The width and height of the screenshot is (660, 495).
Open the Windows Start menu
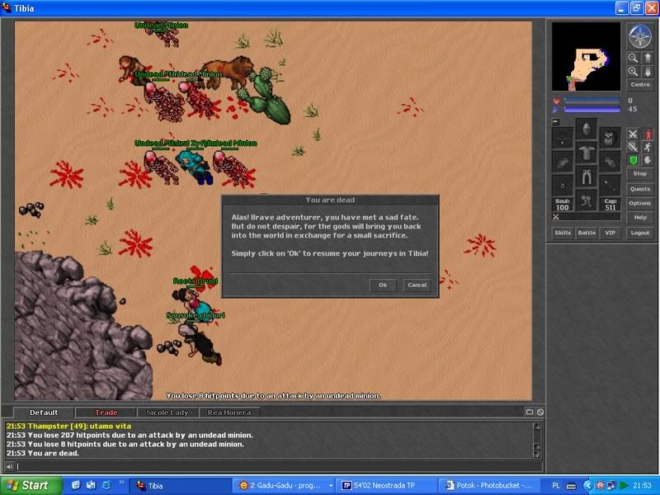point(31,485)
